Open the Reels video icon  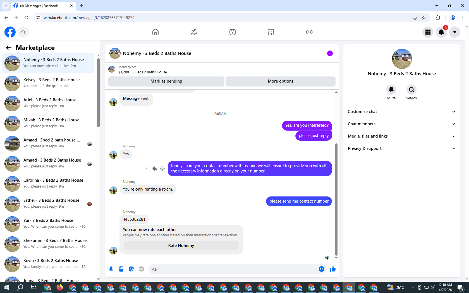[233, 32]
